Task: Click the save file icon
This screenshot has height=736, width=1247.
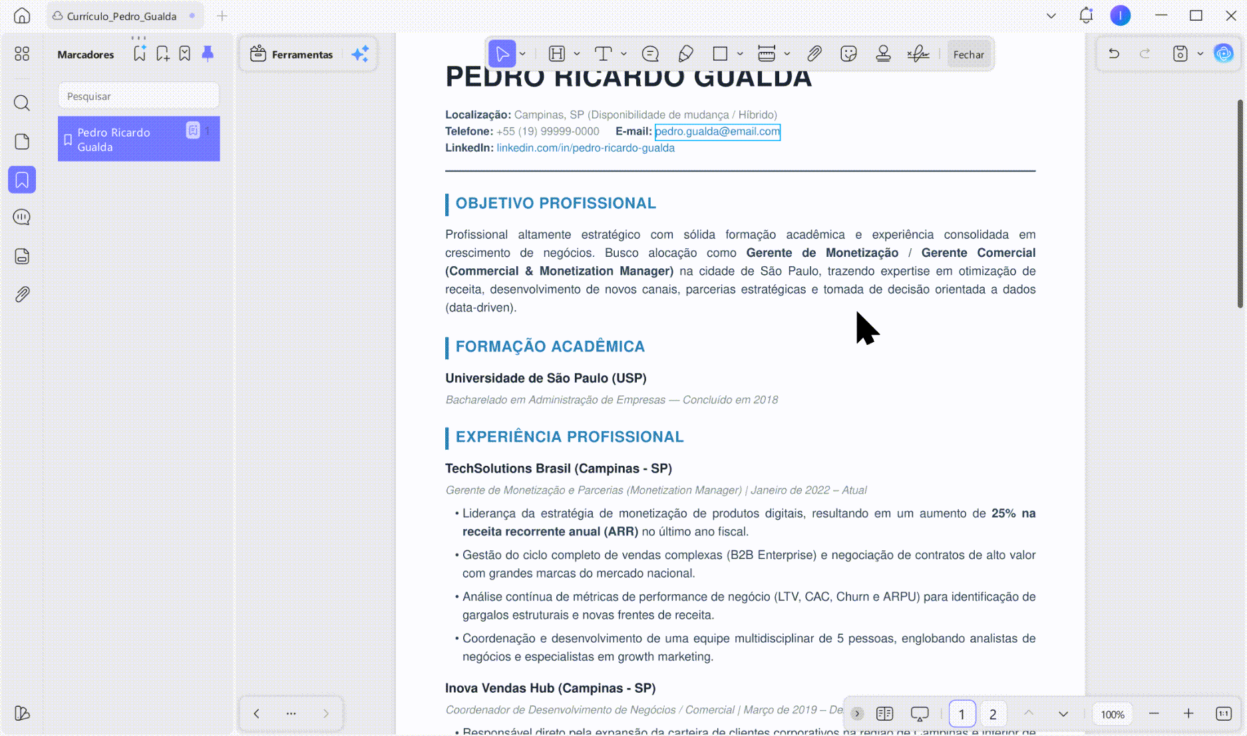Action: (1180, 54)
